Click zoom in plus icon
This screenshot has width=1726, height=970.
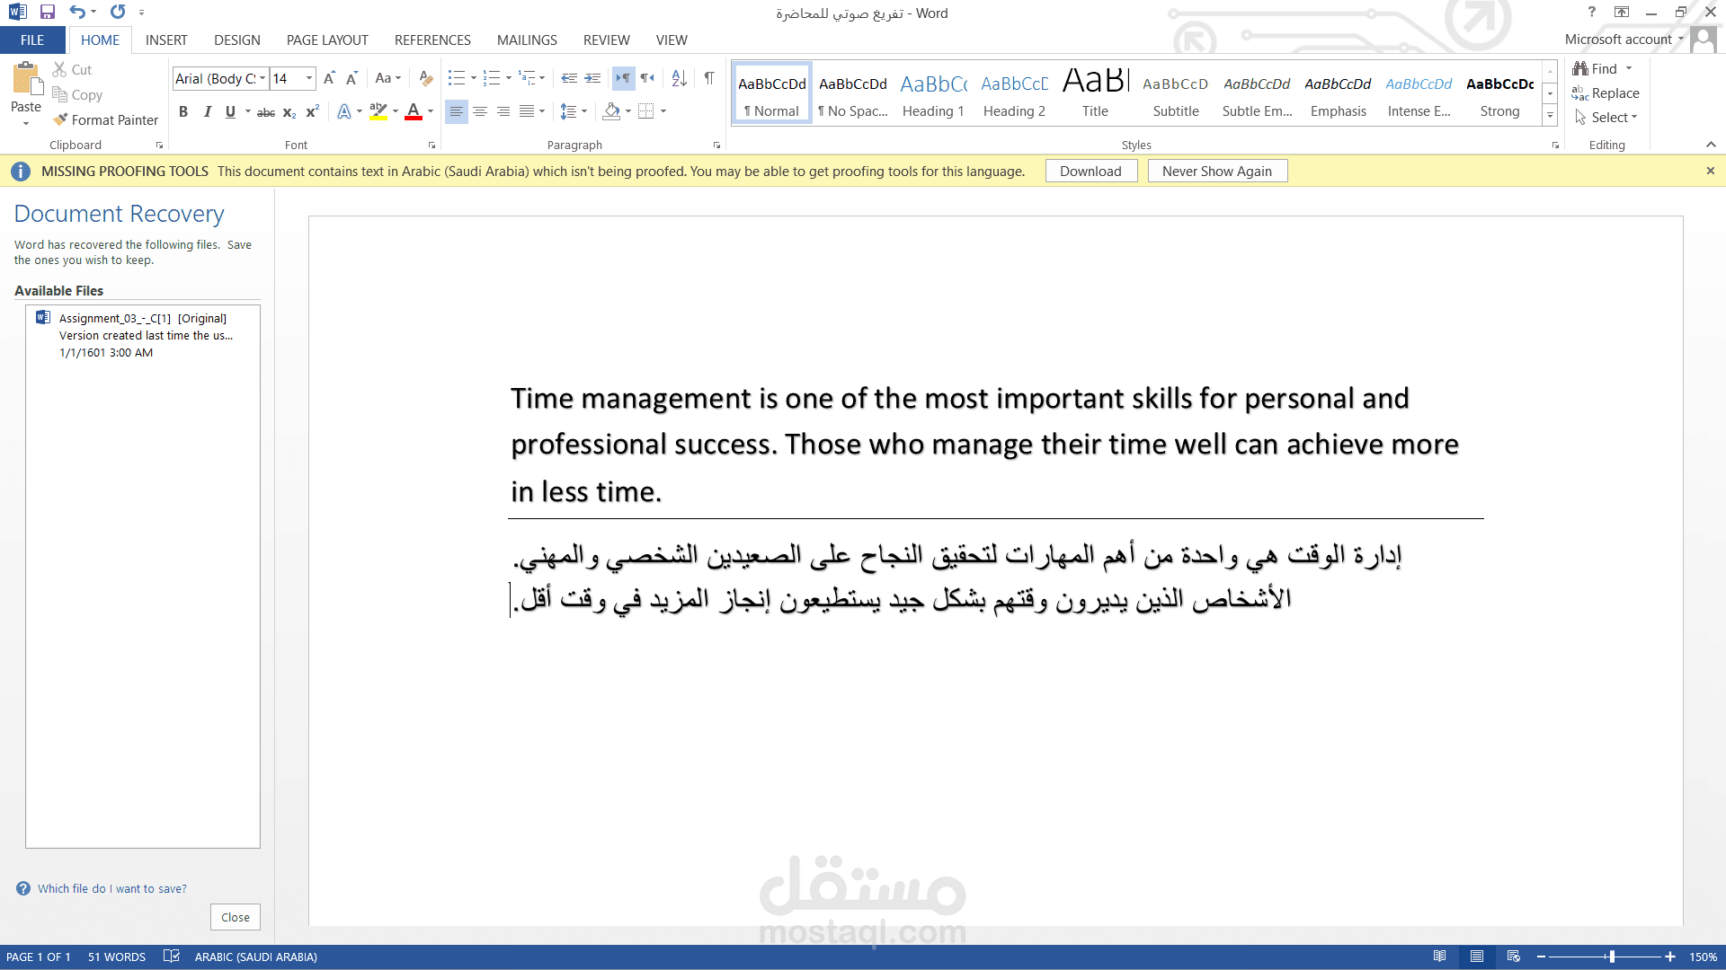[x=1670, y=957]
